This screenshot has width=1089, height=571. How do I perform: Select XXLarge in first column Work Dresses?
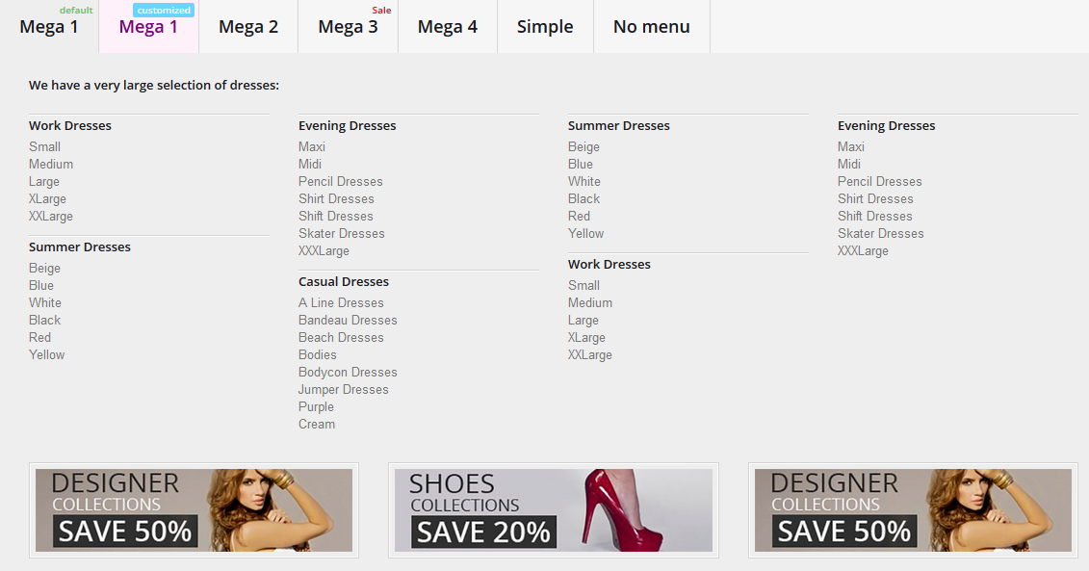pyautogui.click(x=51, y=216)
